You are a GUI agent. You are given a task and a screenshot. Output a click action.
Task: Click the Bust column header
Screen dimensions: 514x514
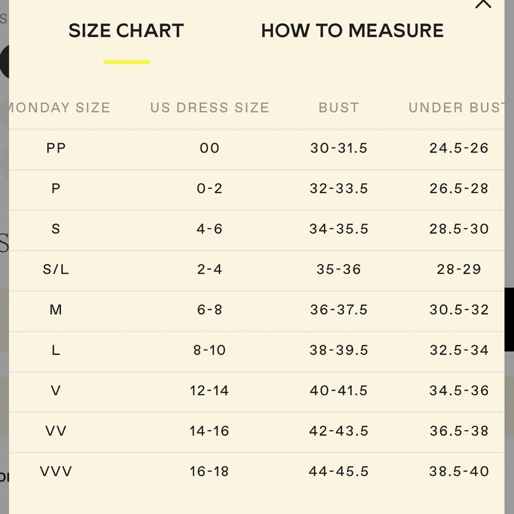pos(339,107)
